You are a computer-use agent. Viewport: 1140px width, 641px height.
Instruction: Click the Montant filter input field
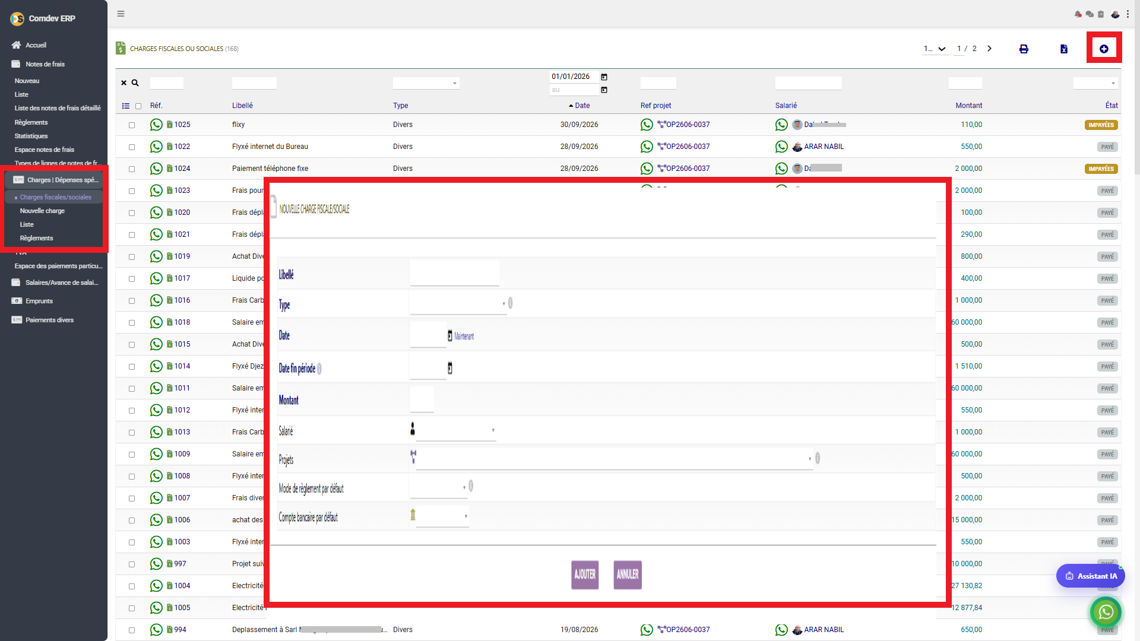click(x=965, y=83)
